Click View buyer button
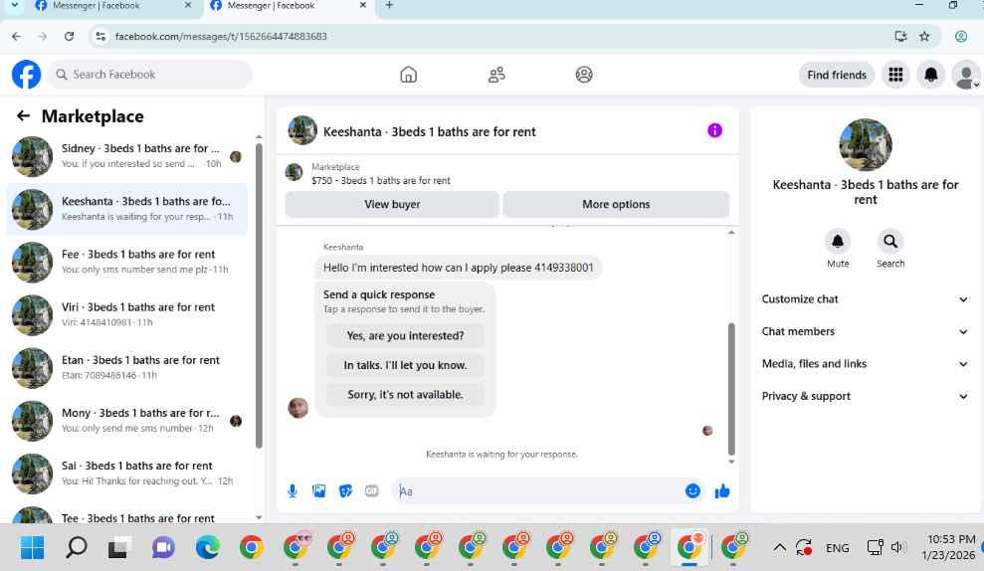This screenshot has width=984, height=571. [x=392, y=205]
